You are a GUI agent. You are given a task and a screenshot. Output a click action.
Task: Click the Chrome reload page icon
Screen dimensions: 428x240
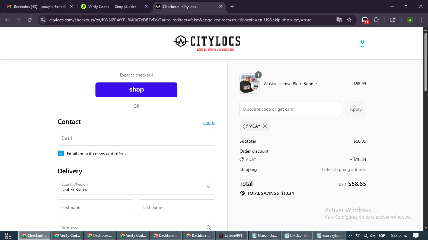coord(30,20)
